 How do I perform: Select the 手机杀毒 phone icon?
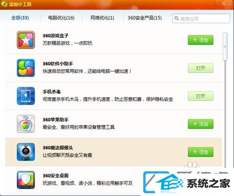[x=26, y=96]
